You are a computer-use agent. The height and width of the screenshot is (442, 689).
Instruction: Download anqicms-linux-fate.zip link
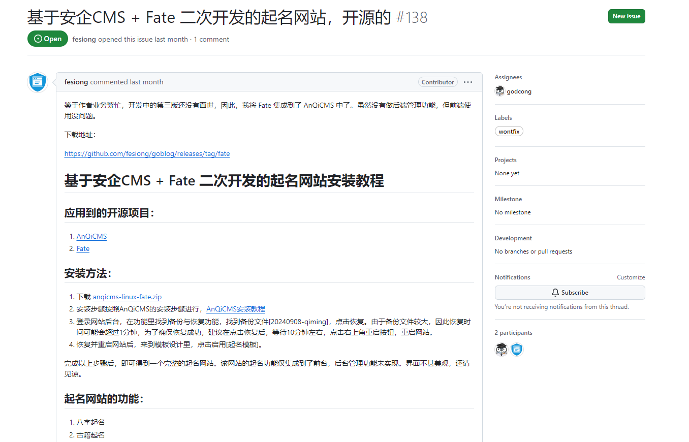[128, 297]
